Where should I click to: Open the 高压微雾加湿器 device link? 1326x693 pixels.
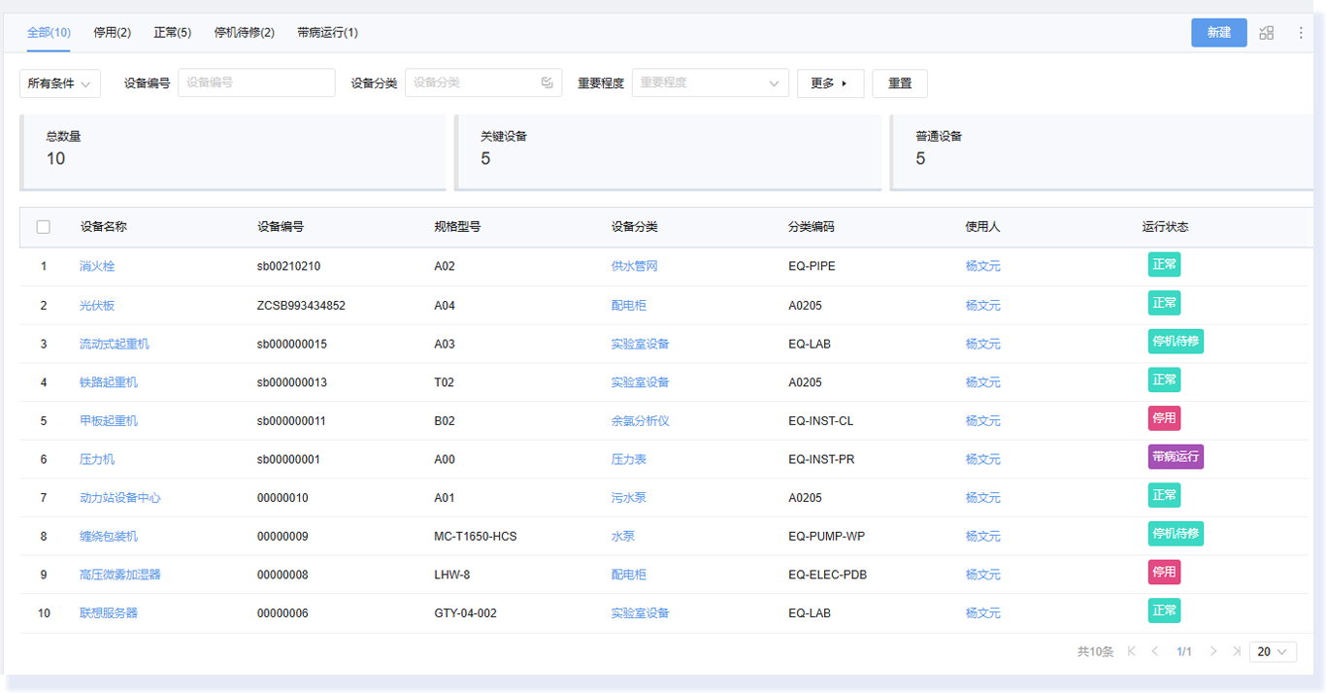click(120, 575)
